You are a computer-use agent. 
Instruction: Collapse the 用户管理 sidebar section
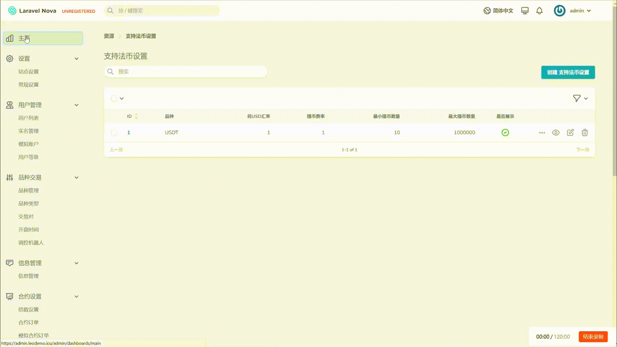(x=76, y=105)
